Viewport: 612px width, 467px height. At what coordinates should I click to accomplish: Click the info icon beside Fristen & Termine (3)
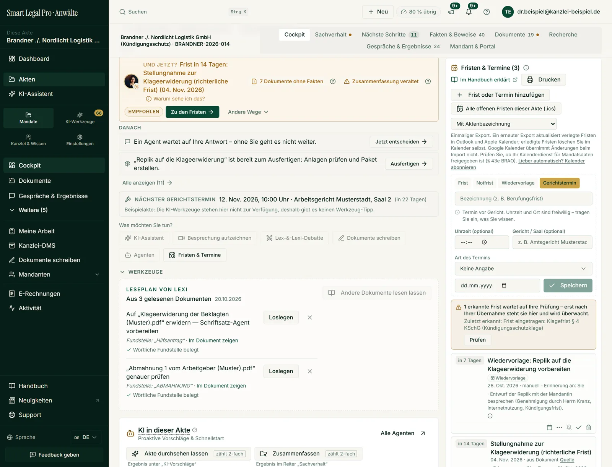(x=526, y=68)
